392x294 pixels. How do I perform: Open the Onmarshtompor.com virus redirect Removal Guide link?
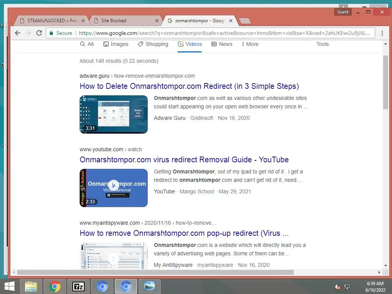pyautogui.click(x=184, y=160)
